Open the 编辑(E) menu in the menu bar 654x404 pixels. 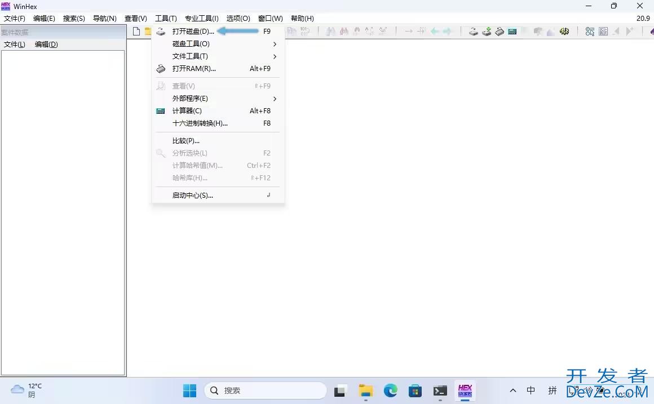coord(44,19)
